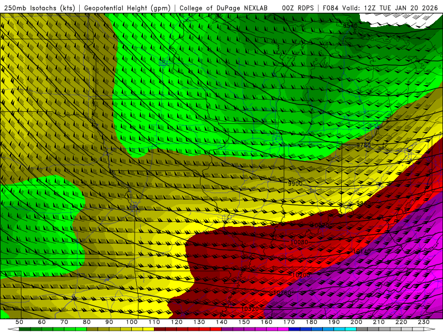
Task: Click the 180 kt color scale label
Action: coord(312,322)
